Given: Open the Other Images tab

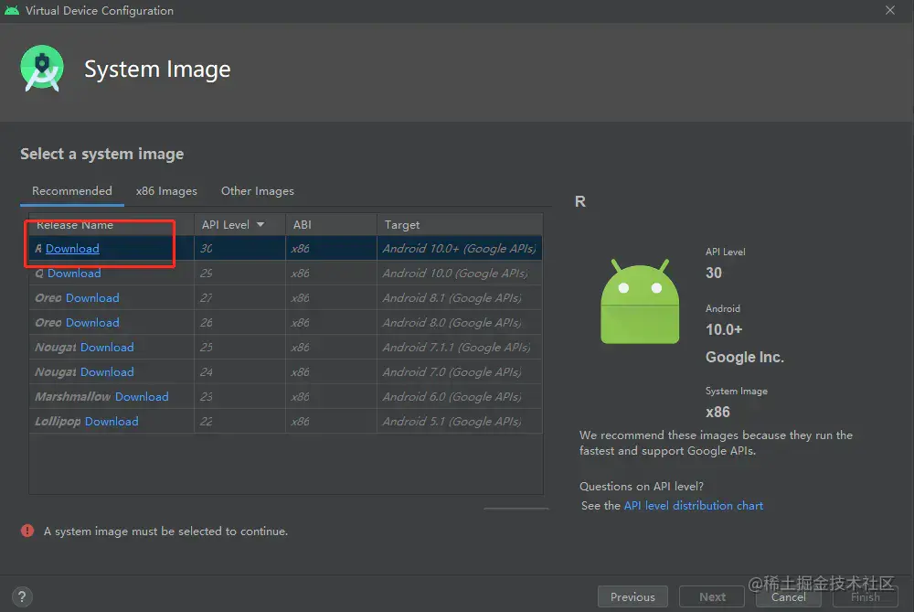Looking at the screenshot, I should coord(258,191).
